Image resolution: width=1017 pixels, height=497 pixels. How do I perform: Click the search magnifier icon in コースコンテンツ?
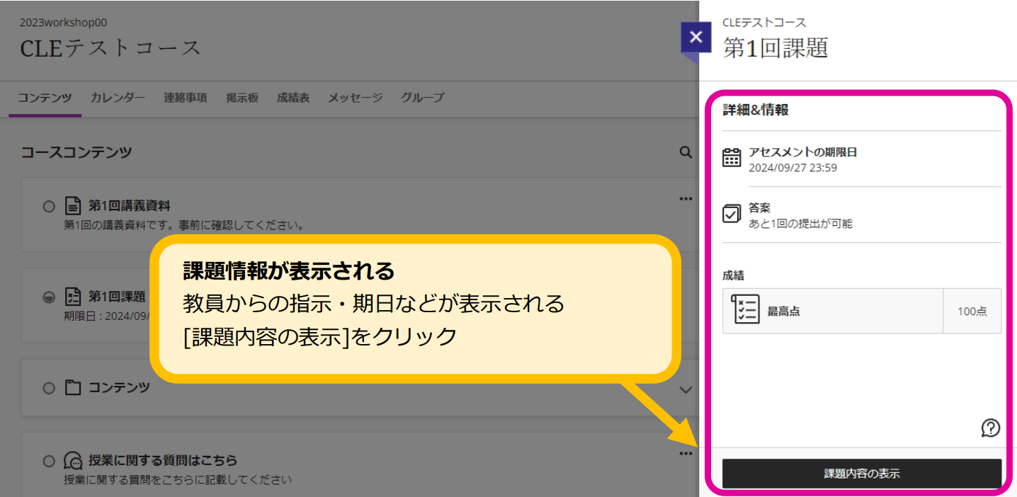click(x=685, y=152)
